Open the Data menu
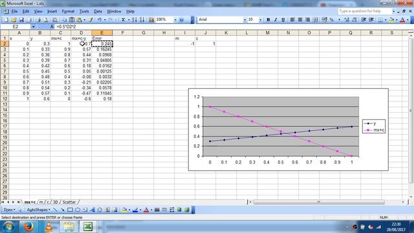The height and width of the screenshot is (233, 414). click(x=98, y=12)
